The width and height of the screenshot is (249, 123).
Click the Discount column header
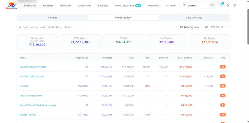click(x=163, y=58)
